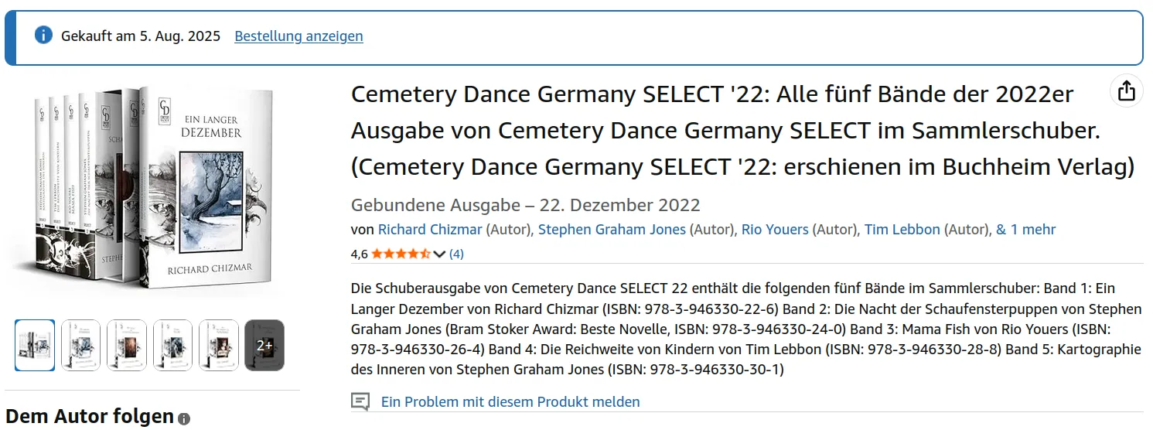Click the blue info icon in the purchase banner
Screen dimensions: 1153x430
coord(44,36)
